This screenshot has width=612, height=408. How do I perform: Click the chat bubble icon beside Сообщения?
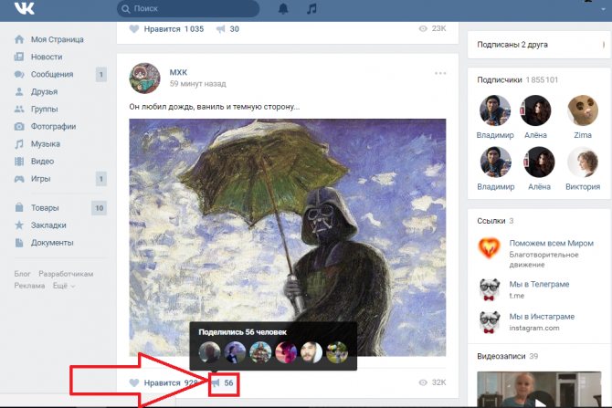(x=19, y=74)
